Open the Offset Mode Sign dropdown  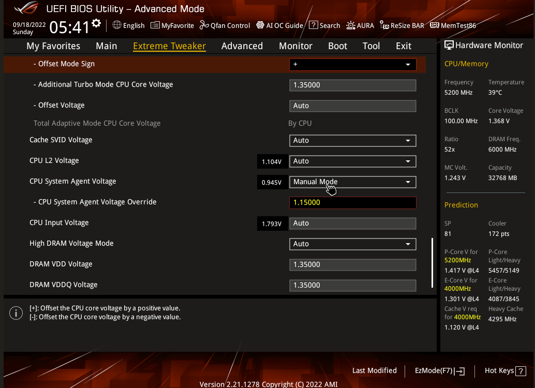(x=352, y=65)
